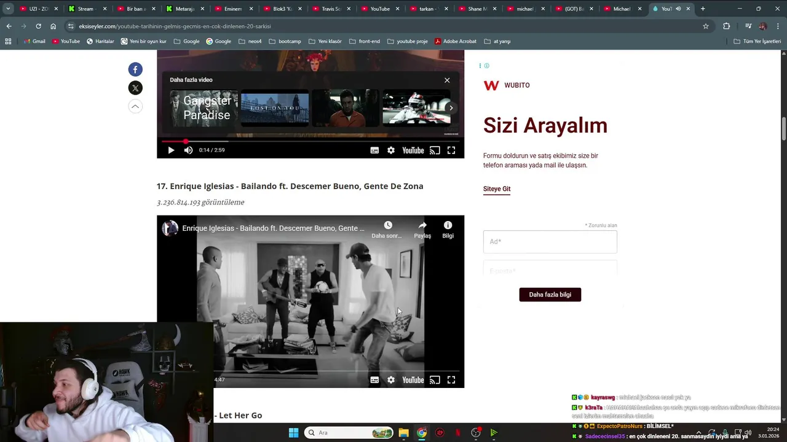
Task: Click the 'Daha fazla bilgi' button
Action: pyautogui.click(x=550, y=295)
